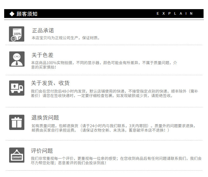Click the 退换货问题 heading

pyautogui.click(x=45, y=118)
